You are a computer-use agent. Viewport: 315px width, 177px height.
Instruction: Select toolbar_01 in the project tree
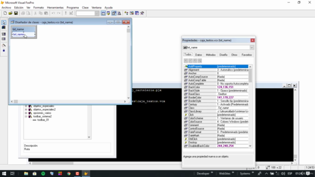43,120
